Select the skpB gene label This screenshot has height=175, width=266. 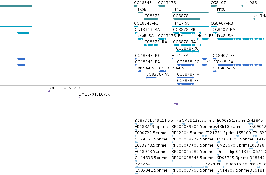pyautogui.click(x=142, y=9)
